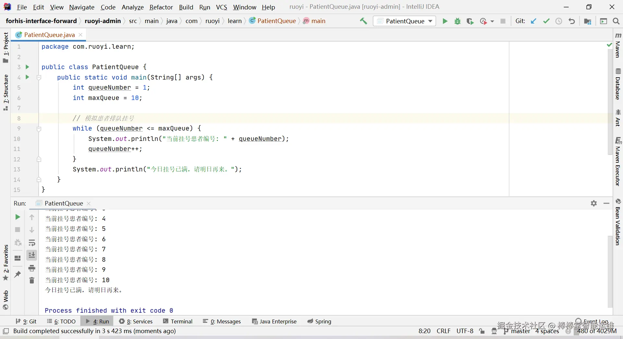Screen dimensions: 623x339
Task: Print the console output with printer icon
Action: pos(32,268)
